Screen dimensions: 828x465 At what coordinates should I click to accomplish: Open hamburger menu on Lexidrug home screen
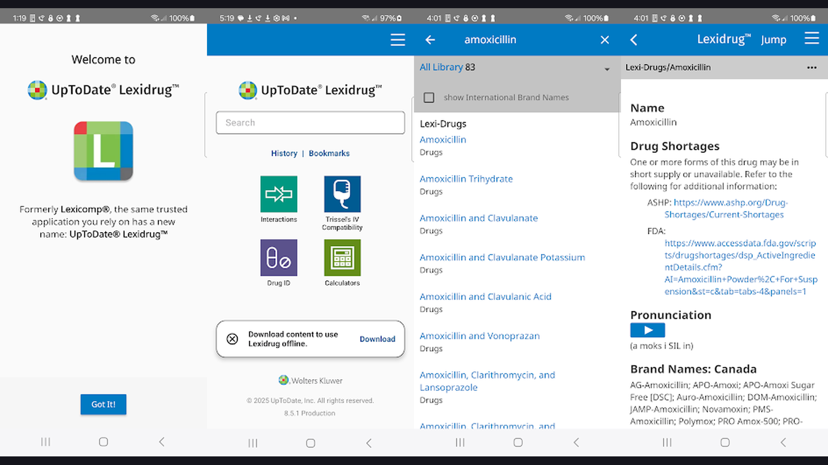tap(398, 40)
